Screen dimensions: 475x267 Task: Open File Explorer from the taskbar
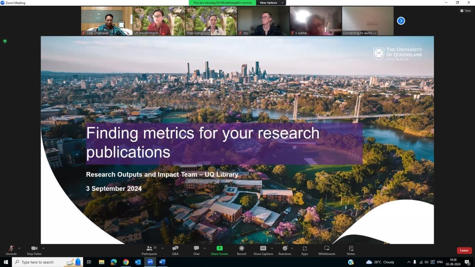(x=102, y=262)
